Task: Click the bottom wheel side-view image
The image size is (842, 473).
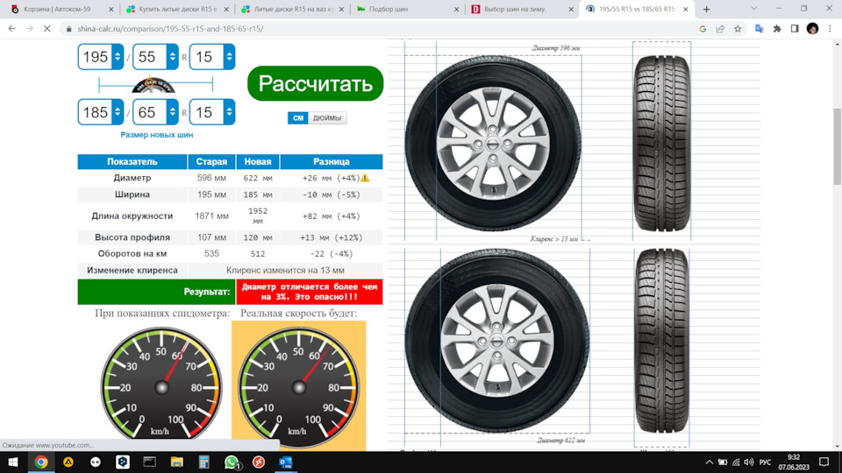Action: click(497, 341)
